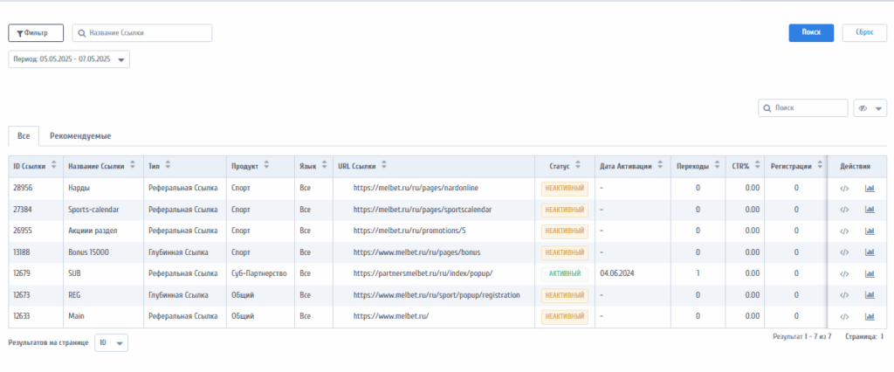The width and height of the screenshot is (894, 372).
Task: Click URL https://melbet.ru/ru/promotions/5
Action: [410, 231]
